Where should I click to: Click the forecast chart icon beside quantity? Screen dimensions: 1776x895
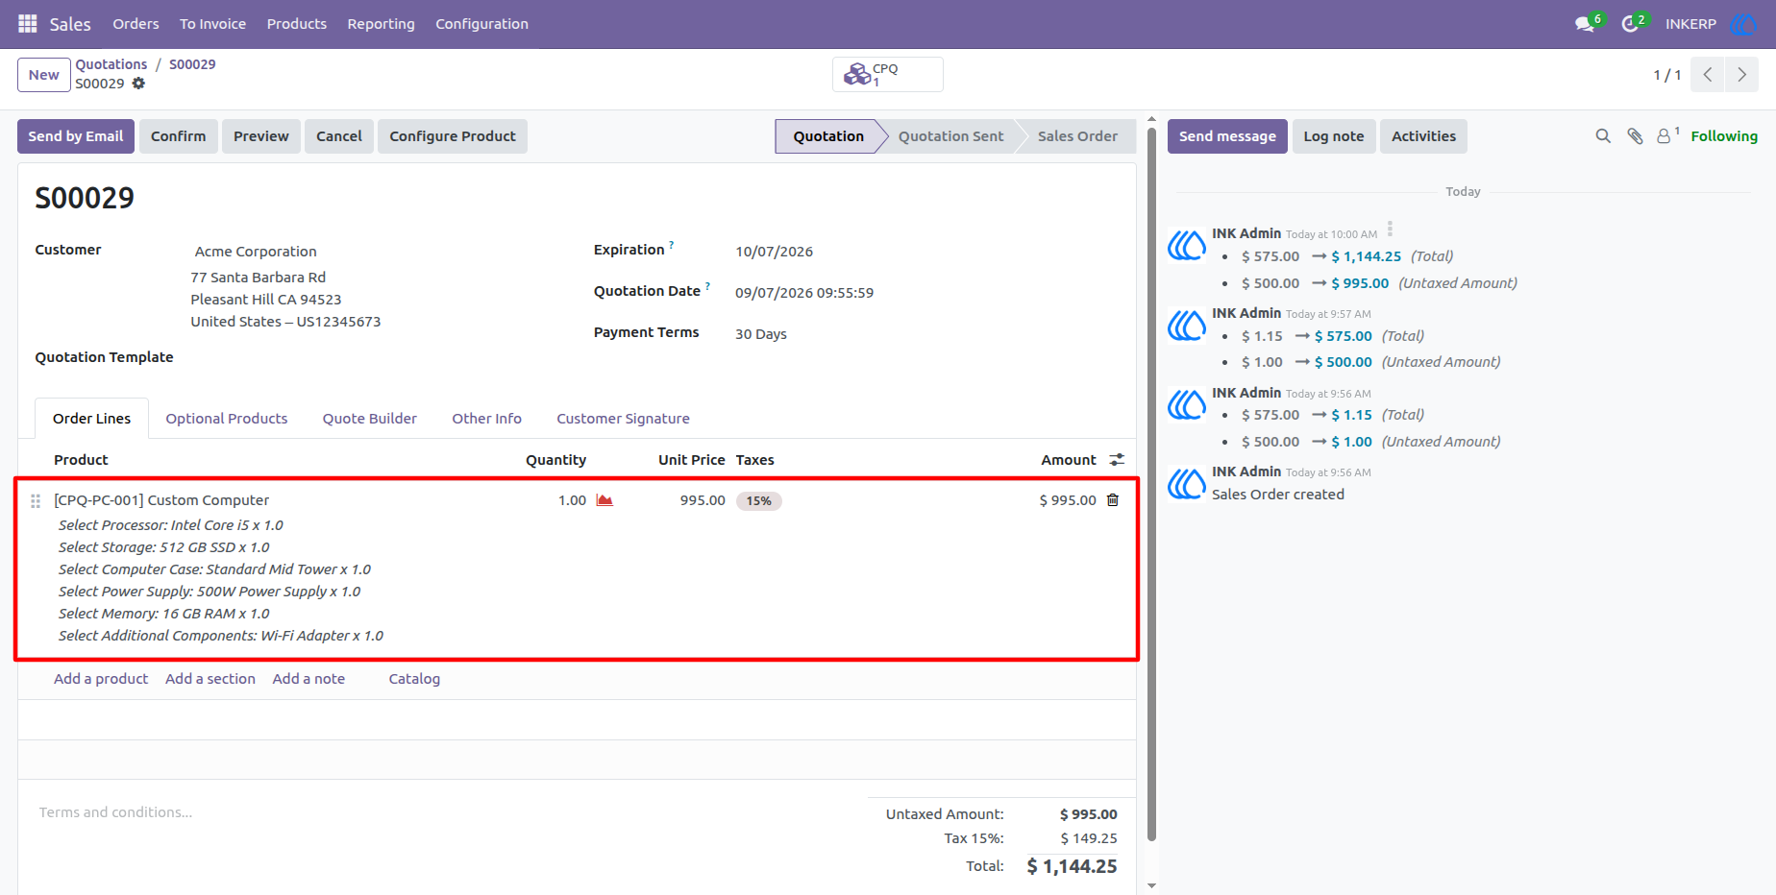tap(604, 500)
